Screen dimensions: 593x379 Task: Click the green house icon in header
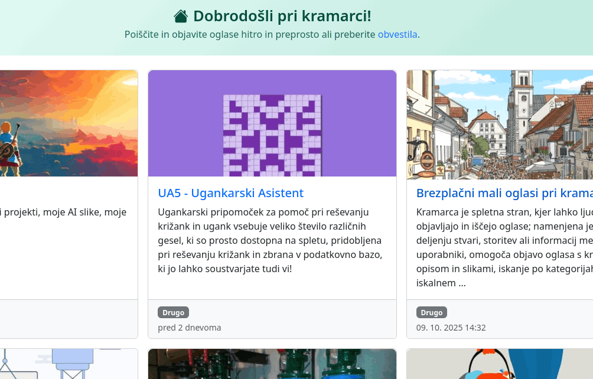coord(181,15)
